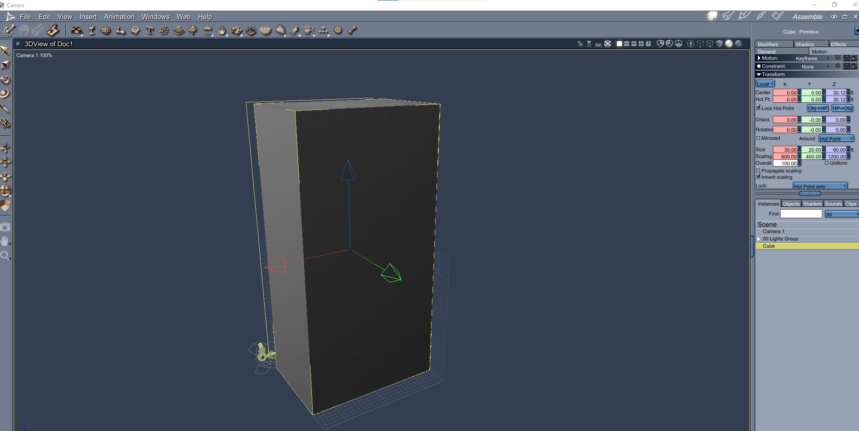Image resolution: width=859 pixels, height=431 pixels.
Task: Open the Insert menu
Action: 88,17
